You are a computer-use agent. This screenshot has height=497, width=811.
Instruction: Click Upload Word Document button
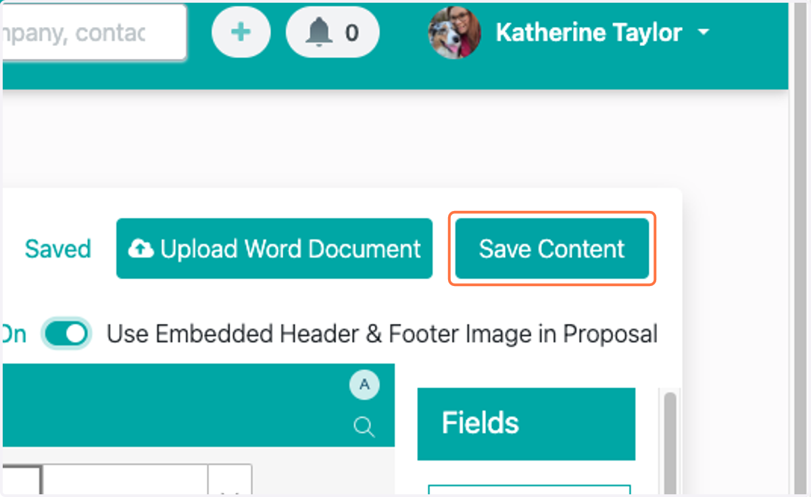click(274, 249)
